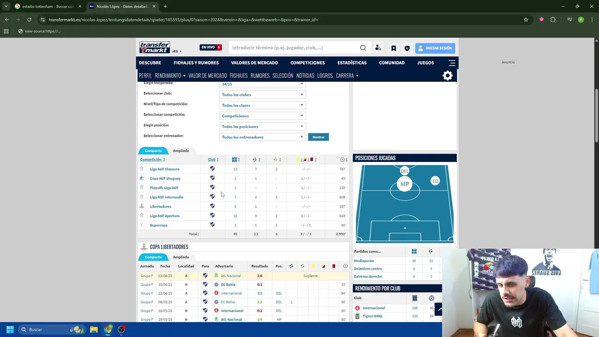The image size is (599, 337).
Task: Sort by goals column ball icon
Action: click(x=255, y=160)
